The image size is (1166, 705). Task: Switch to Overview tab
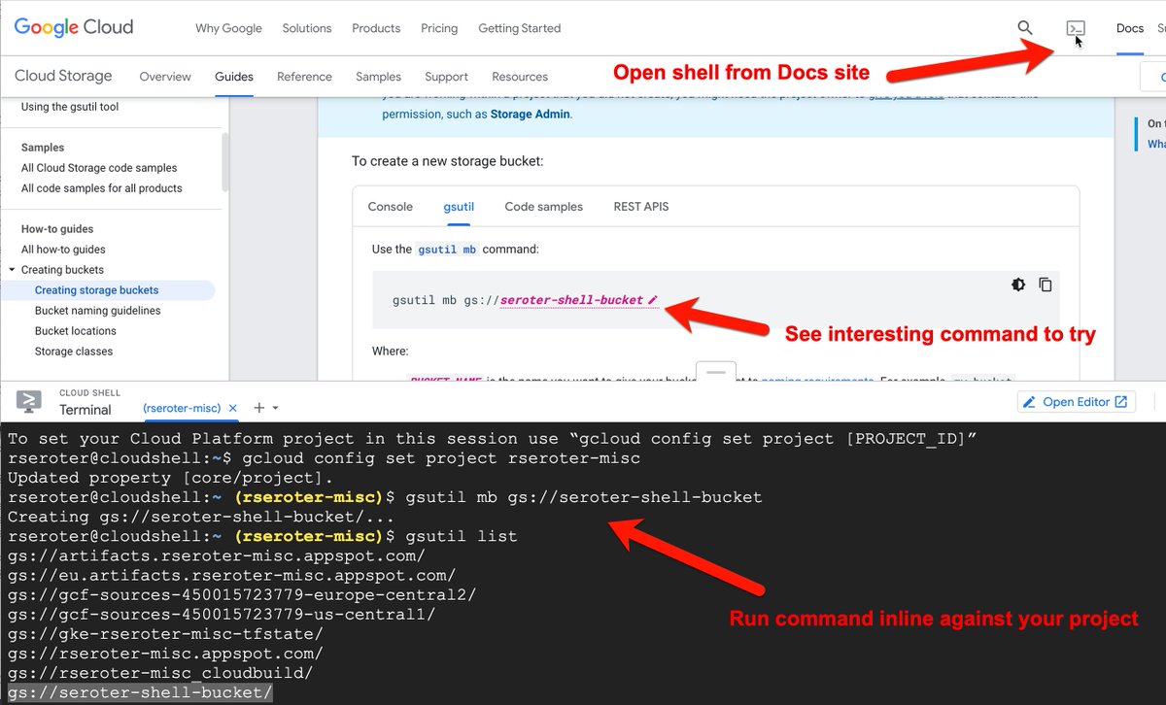pyautogui.click(x=165, y=77)
